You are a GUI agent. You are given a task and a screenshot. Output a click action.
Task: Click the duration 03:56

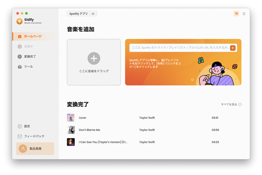(215, 130)
